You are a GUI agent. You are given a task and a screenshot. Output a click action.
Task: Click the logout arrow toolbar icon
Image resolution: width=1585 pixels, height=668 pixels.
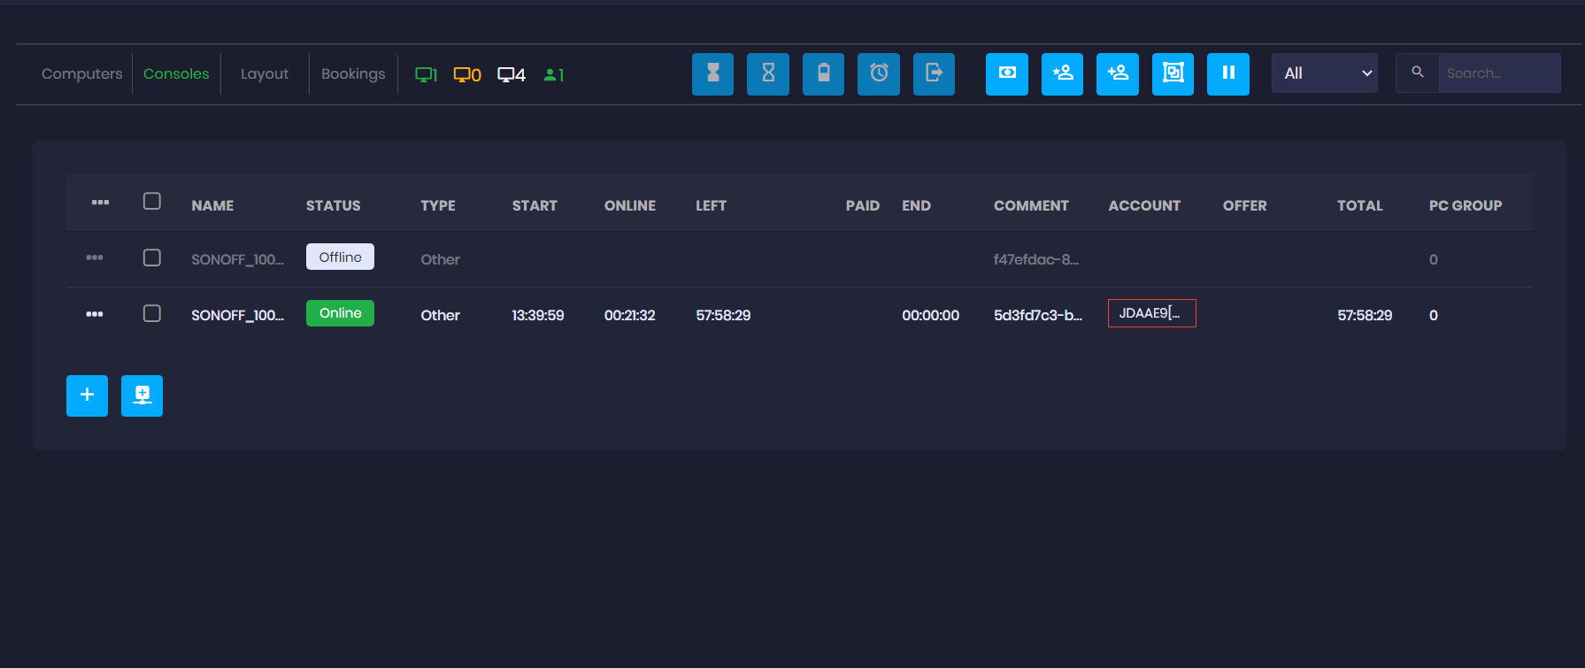pos(934,73)
